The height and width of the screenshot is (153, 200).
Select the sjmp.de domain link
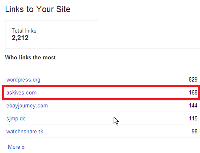pos(16,119)
